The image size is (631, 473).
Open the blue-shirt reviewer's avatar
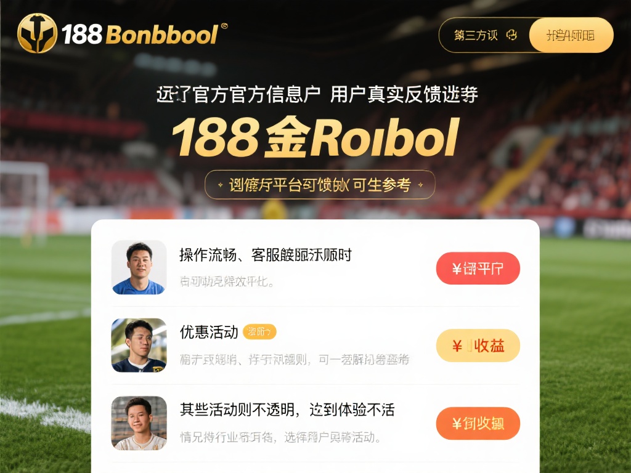point(139,267)
